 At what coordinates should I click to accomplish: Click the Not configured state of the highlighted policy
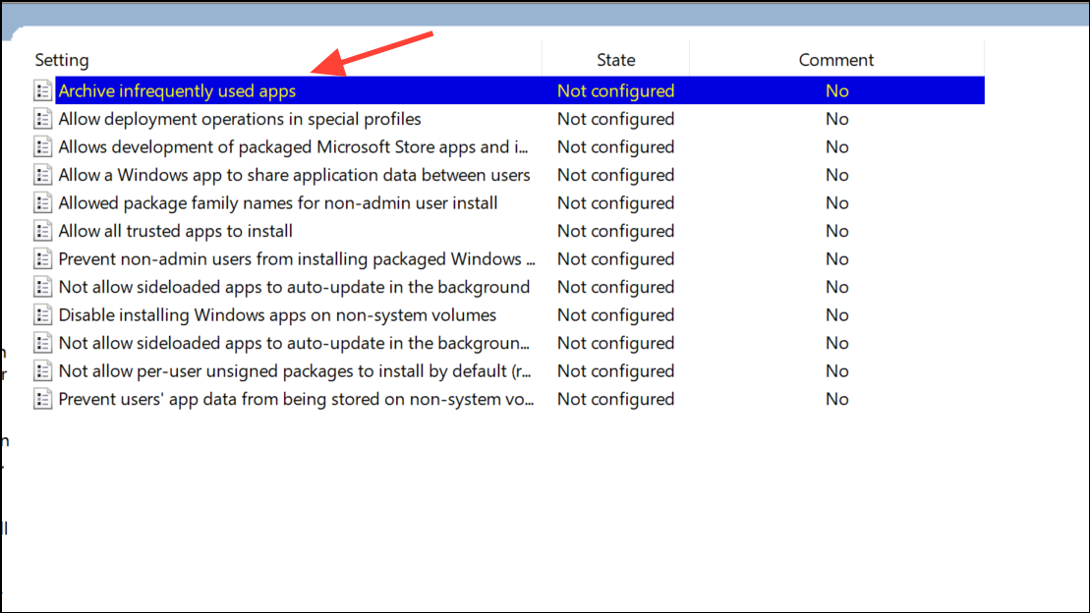616,90
